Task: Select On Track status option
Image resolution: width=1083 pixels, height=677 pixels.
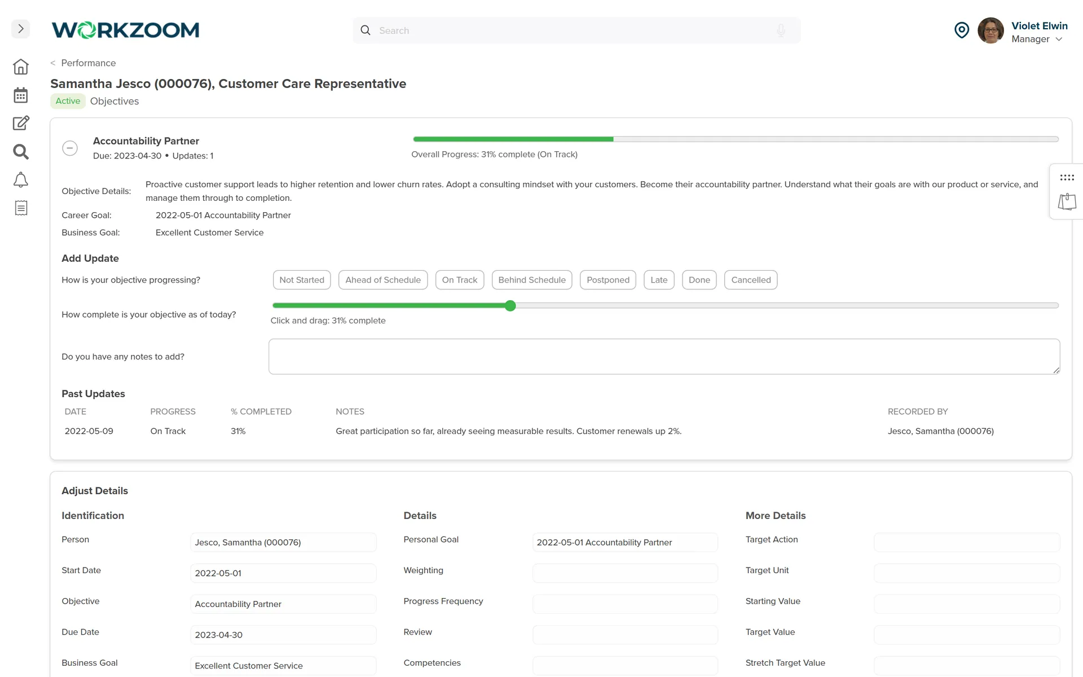Action: [x=460, y=280]
